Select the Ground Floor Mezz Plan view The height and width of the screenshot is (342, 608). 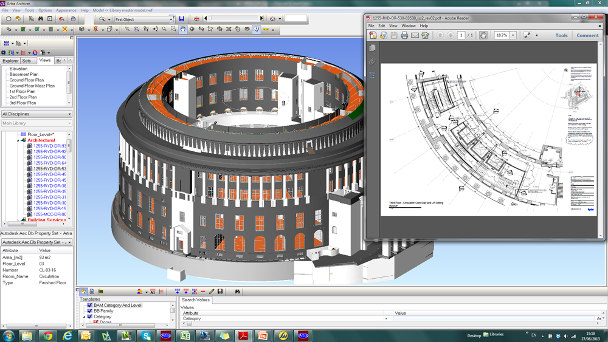(x=32, y=86)
